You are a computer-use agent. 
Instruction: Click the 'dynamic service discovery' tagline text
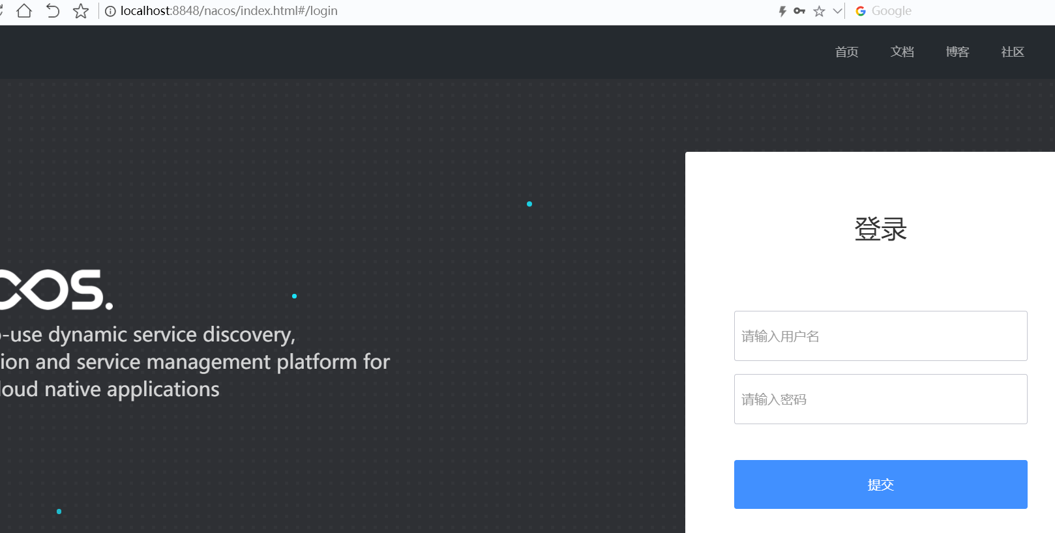click(x=171, y=335)
